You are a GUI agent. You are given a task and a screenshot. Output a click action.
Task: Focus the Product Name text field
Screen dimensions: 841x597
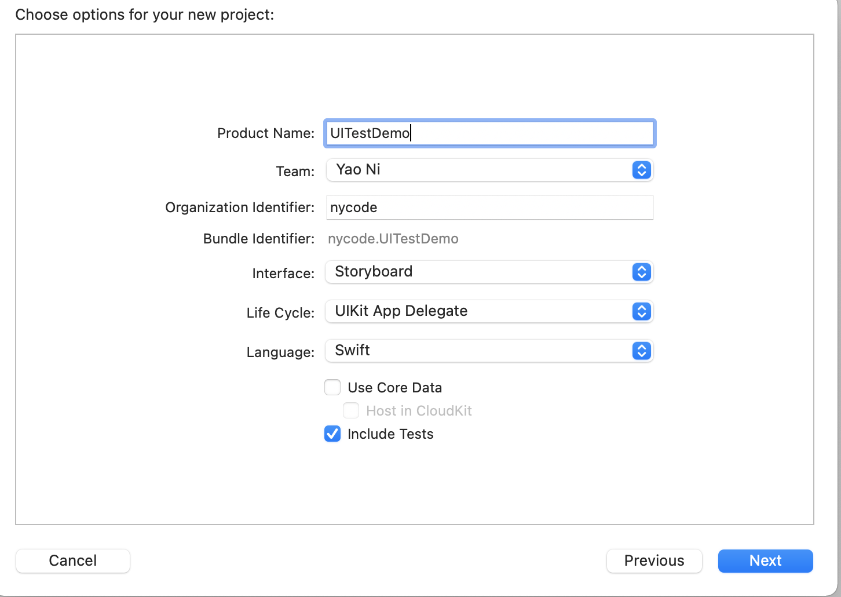pyautogui.click(x=489, y=133)
